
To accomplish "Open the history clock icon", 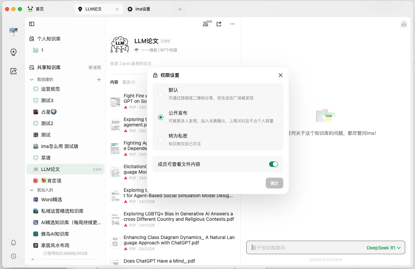I will [13, 256].
